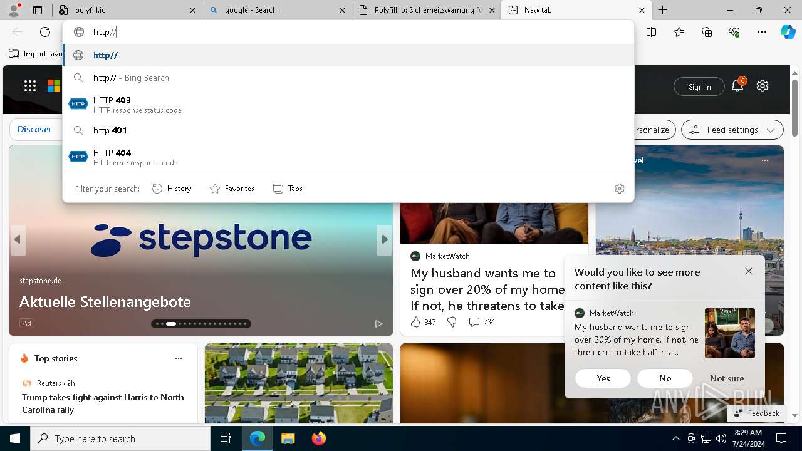
Task: Open the MSN app launcher grid
Action: pos(30,86)
